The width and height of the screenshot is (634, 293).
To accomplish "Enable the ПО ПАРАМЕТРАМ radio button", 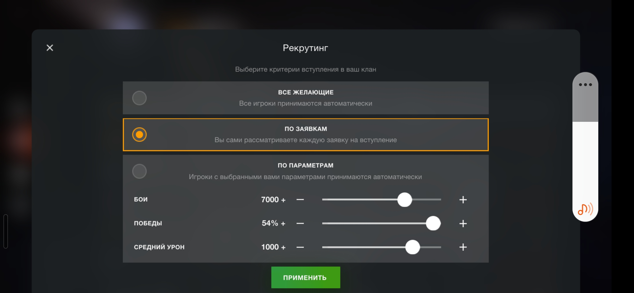I will point(139,171).
